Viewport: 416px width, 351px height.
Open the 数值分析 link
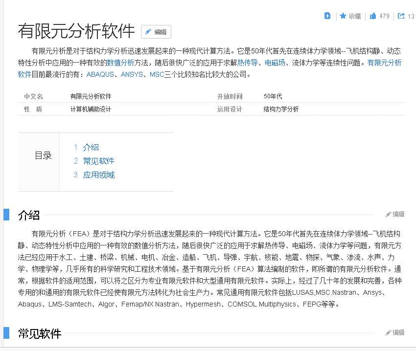121,63
